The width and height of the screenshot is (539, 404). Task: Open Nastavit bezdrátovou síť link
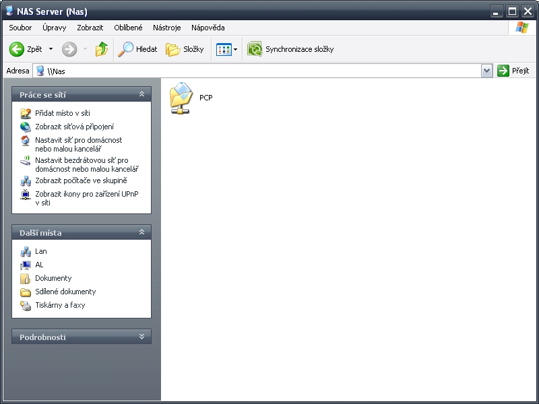pyautogui.click(x=87, y=164)
